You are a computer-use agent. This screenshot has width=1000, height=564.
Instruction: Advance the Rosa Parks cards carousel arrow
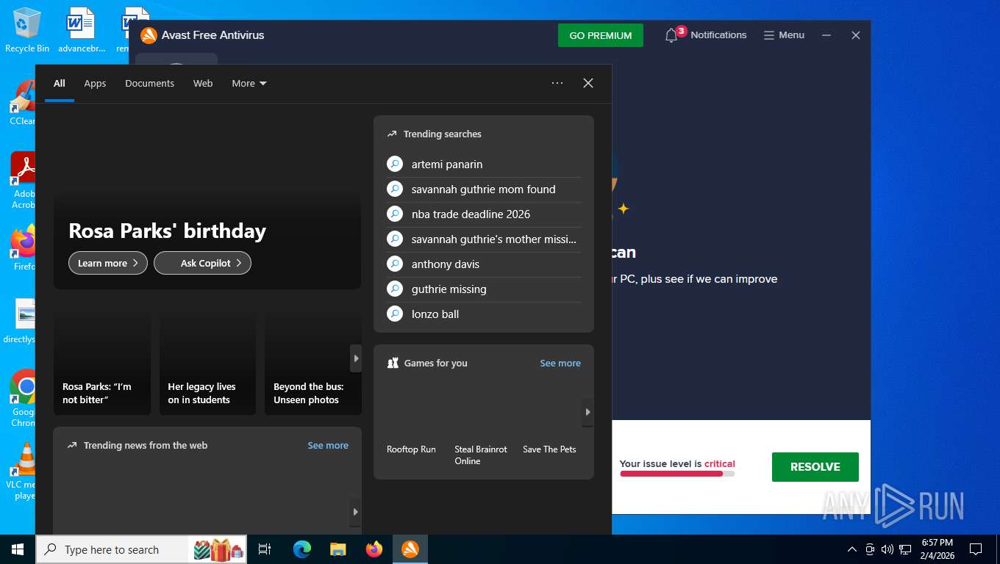[356, 358]
